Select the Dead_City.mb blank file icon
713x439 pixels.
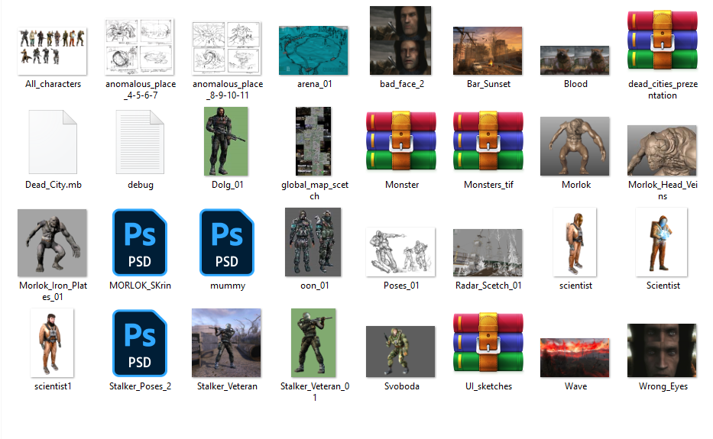(x=53, y=142)
